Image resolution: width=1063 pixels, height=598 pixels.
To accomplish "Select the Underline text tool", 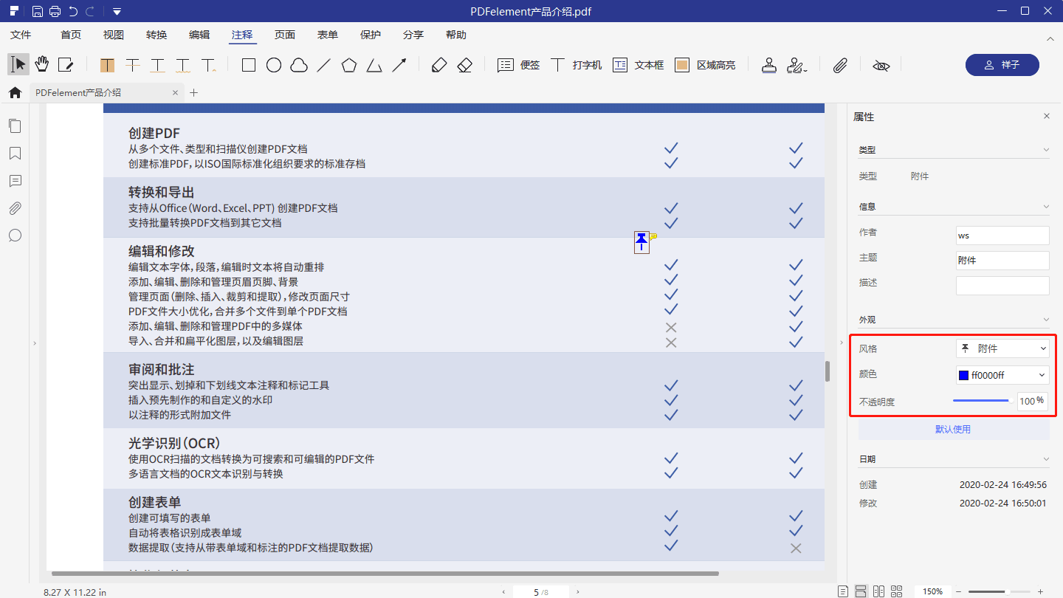I will [x=158, y=65].
